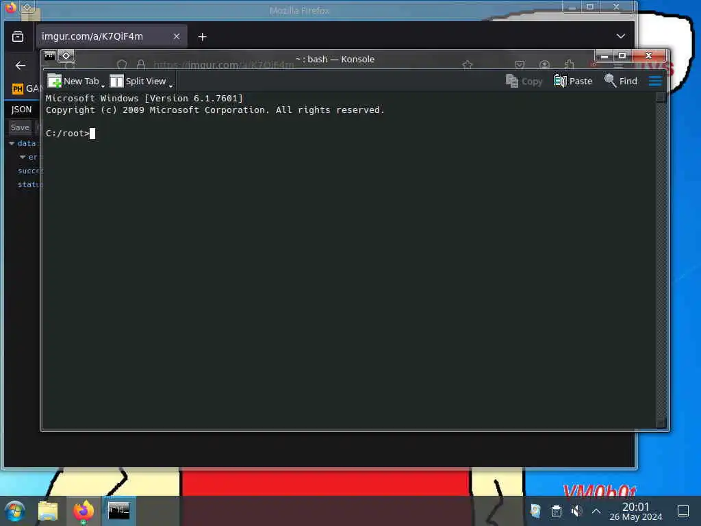Switch to the JSON tab in Firefox viewer
This screenshot has width=701, height=526.
21,110
